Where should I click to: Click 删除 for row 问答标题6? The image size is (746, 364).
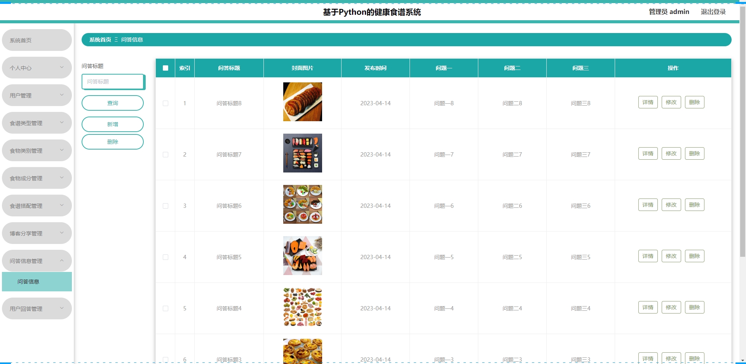pyautogui.click(x=694, y=205)
